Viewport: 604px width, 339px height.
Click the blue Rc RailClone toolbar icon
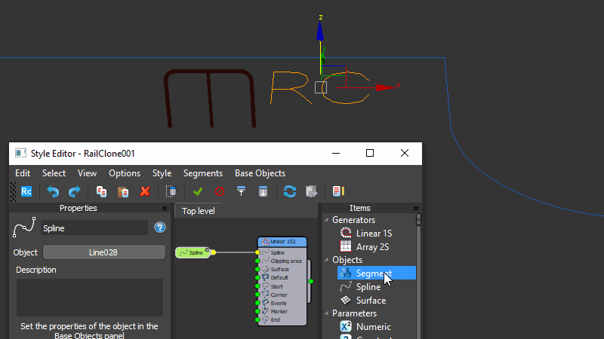point(26,191)
